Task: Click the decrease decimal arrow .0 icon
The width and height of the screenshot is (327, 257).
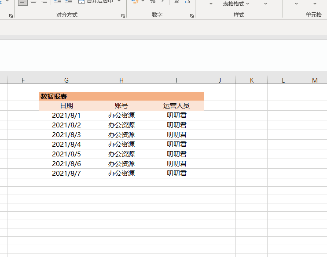Action: click(x=187, y=2)
